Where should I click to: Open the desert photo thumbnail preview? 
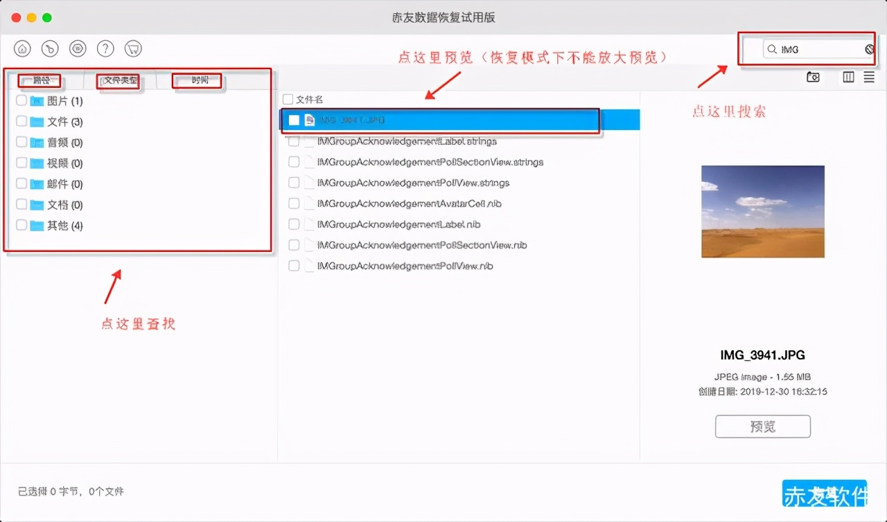coord(762,211)
